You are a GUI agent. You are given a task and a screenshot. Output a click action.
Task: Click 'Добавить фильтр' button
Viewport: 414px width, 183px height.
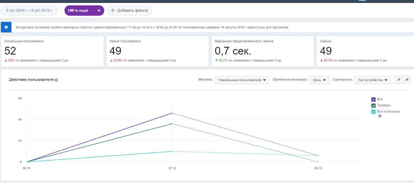[x=130, y=10]
